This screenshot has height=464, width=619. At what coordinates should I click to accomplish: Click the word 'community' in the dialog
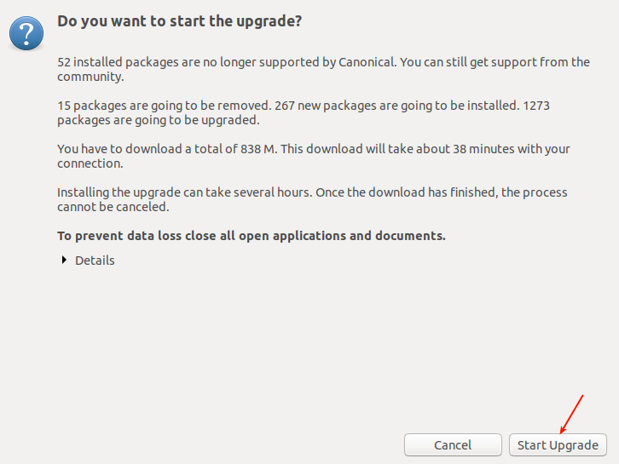point(90,77)
